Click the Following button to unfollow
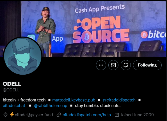This screenshot has width=167, height=121. [x=147, y=65]
